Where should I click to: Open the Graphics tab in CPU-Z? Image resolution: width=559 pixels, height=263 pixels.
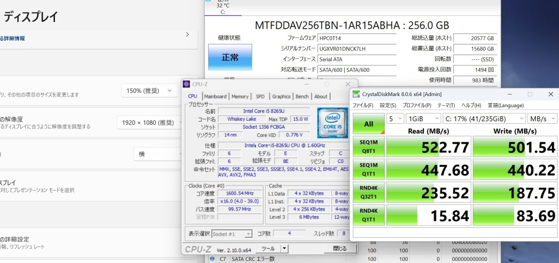click(x=281, y=97)
